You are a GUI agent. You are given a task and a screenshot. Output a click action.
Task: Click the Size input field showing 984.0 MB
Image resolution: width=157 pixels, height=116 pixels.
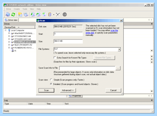[68, 41]
